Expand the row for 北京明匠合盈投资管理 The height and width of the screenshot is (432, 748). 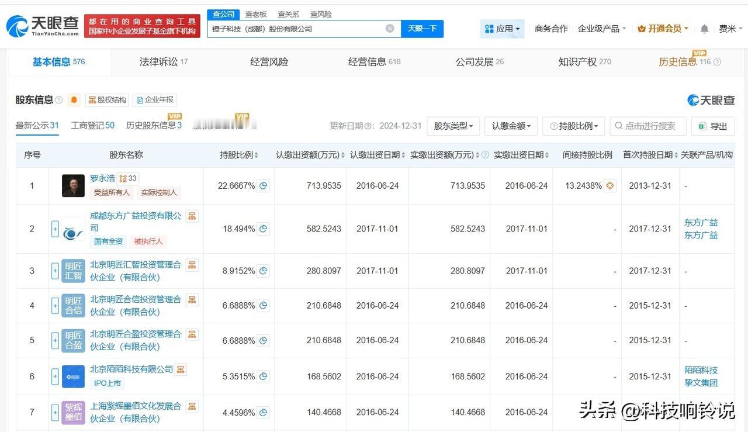(x=55, y=340)
